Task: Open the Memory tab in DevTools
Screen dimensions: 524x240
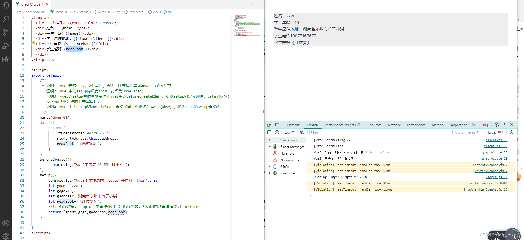Action: (x=438, y=125)
